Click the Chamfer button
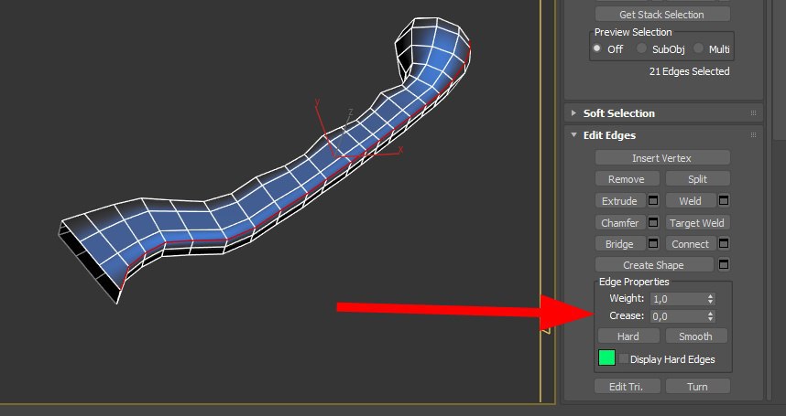Screen dimensions: 786x416 tap(620, 222)
